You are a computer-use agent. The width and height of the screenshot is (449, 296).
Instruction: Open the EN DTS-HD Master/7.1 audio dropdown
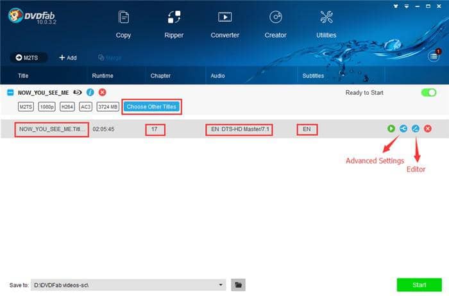(x=239, y=129)
